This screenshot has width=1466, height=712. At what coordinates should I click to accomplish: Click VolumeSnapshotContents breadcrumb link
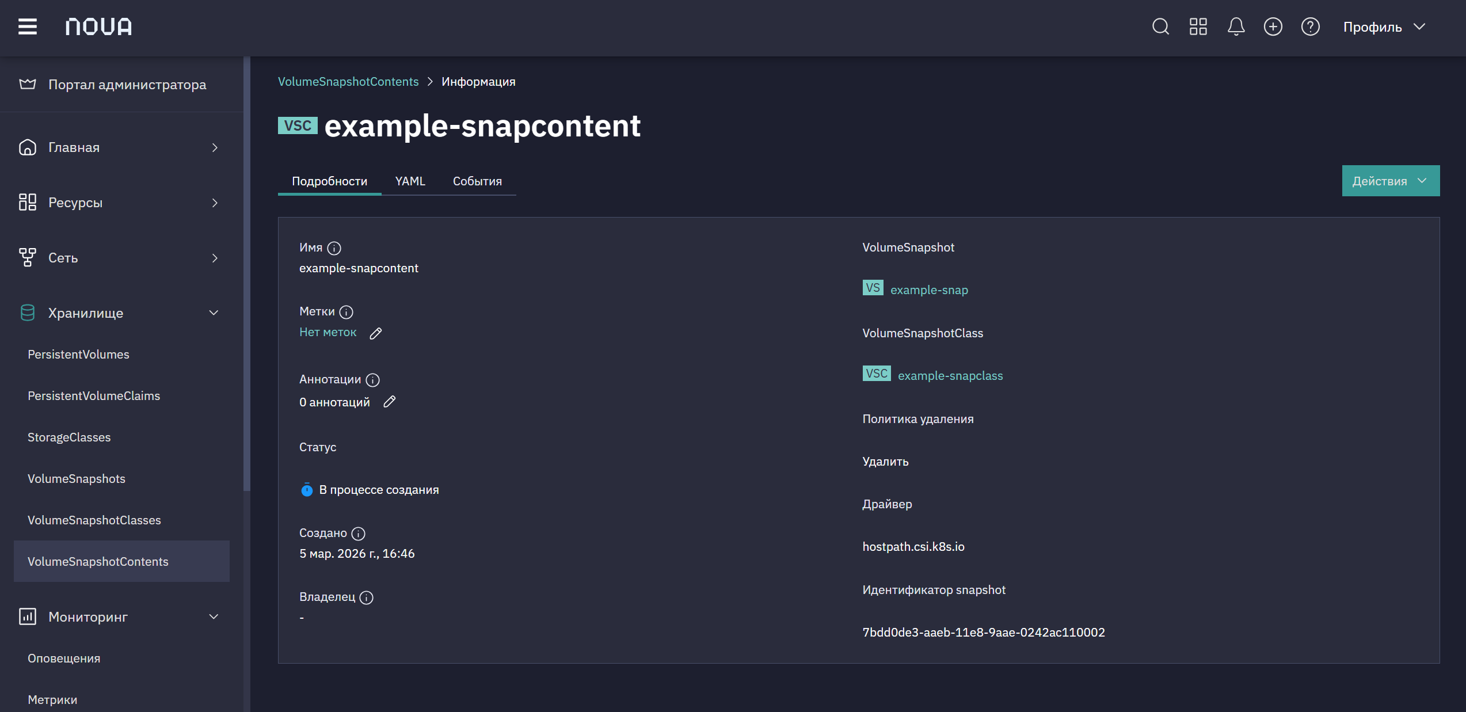(x=348, y=82)
